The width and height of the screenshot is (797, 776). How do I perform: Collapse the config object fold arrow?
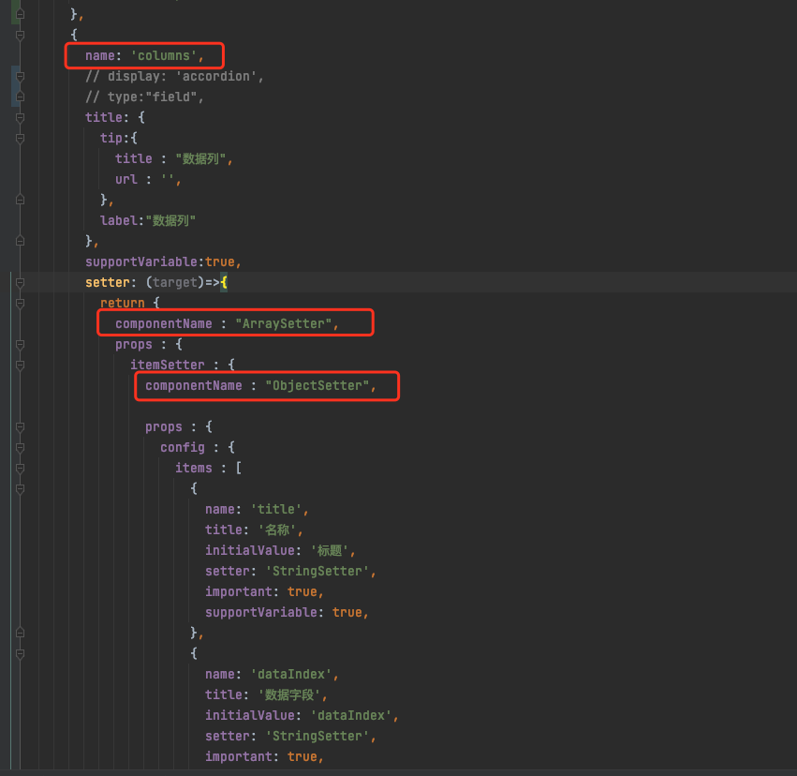[x=19, y=447]
